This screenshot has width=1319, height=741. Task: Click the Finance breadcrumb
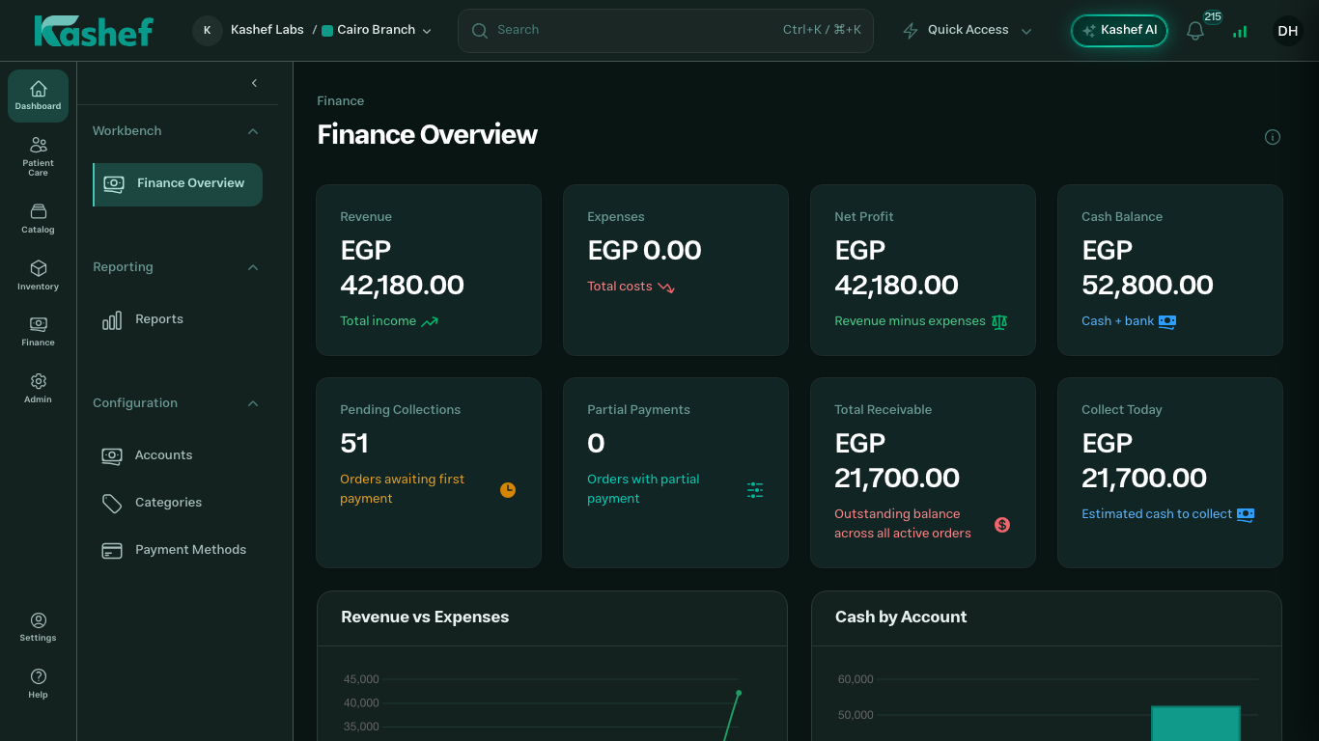click(341, 101)
